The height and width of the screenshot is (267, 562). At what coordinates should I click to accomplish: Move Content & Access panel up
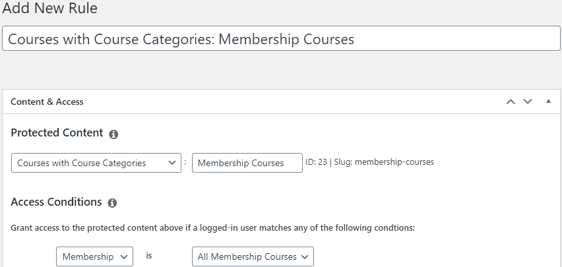coord(510,102)
